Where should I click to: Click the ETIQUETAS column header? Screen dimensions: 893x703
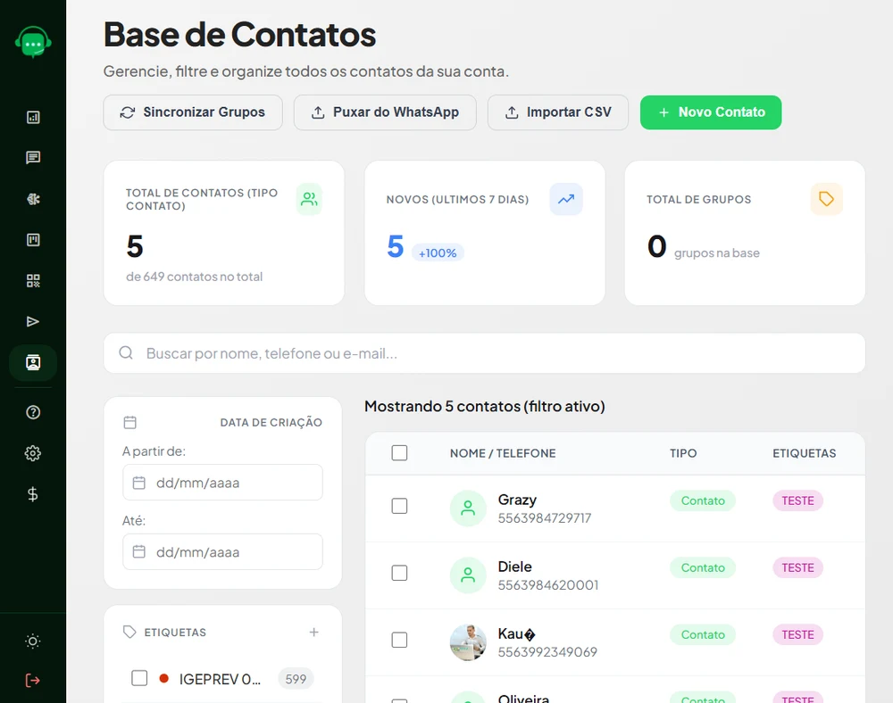(x=805, y=453)
